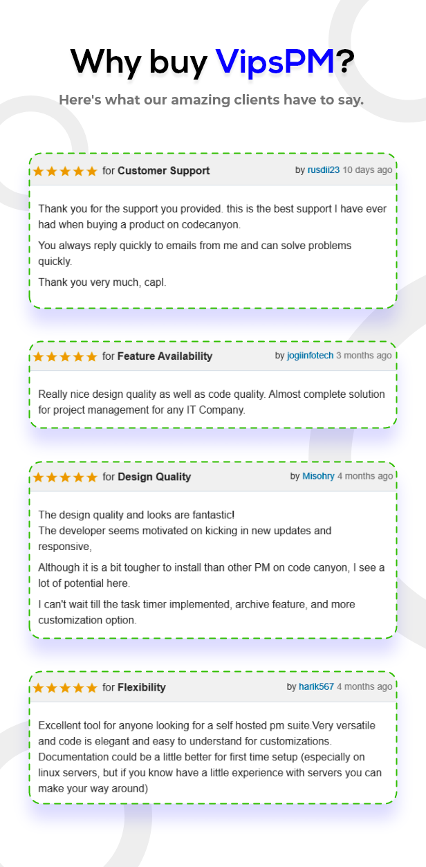Select the Flexibility category label
Image resolution: width=426 pixels, height=867 pixels.
tap(142, 688)
